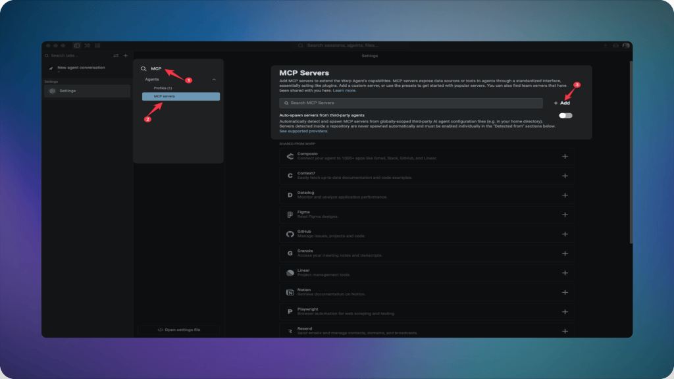
Task: Click the Add server button
Action: (562, 103)
